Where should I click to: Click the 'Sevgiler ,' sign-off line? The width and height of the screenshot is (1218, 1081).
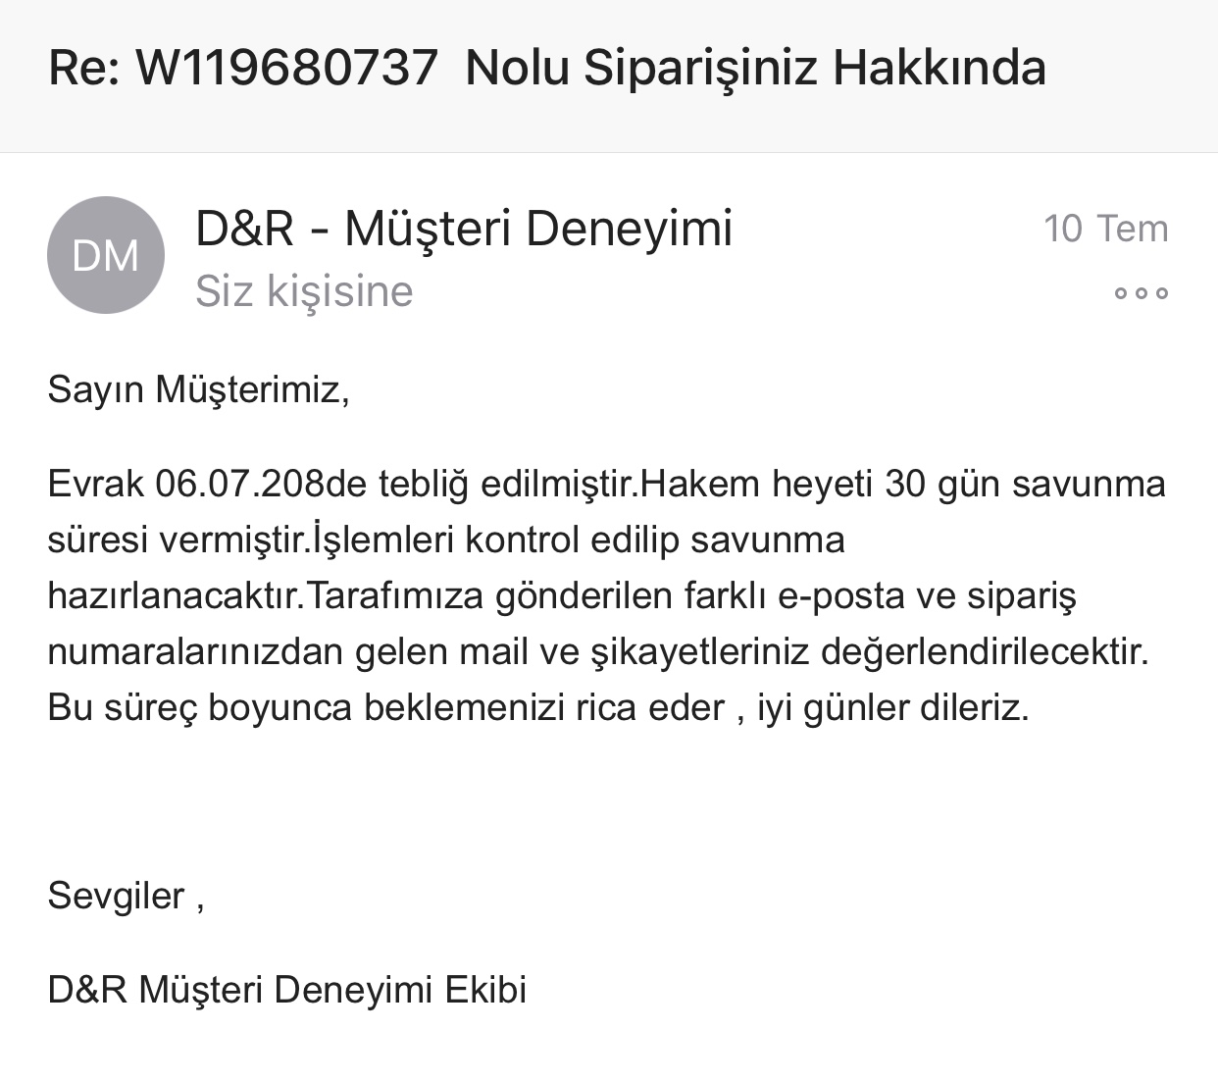pyautogui.click(x=127, y=896)
